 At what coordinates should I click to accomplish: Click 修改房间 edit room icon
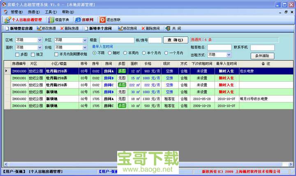[120, 28]
